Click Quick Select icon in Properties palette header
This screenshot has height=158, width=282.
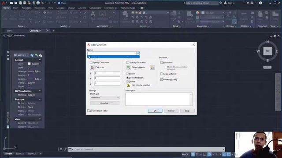41,55
